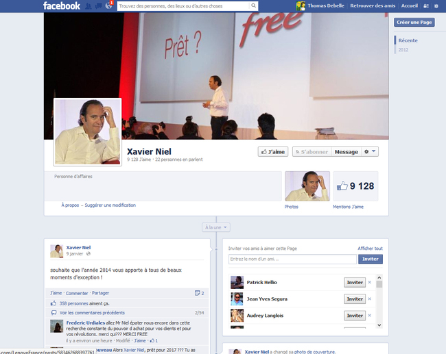
Task: Click Afficher tout in invite box
Action: (x=370, y=249)
